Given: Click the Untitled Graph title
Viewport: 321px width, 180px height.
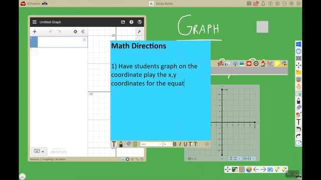Looking at the screenshot, I should (50, 22).
